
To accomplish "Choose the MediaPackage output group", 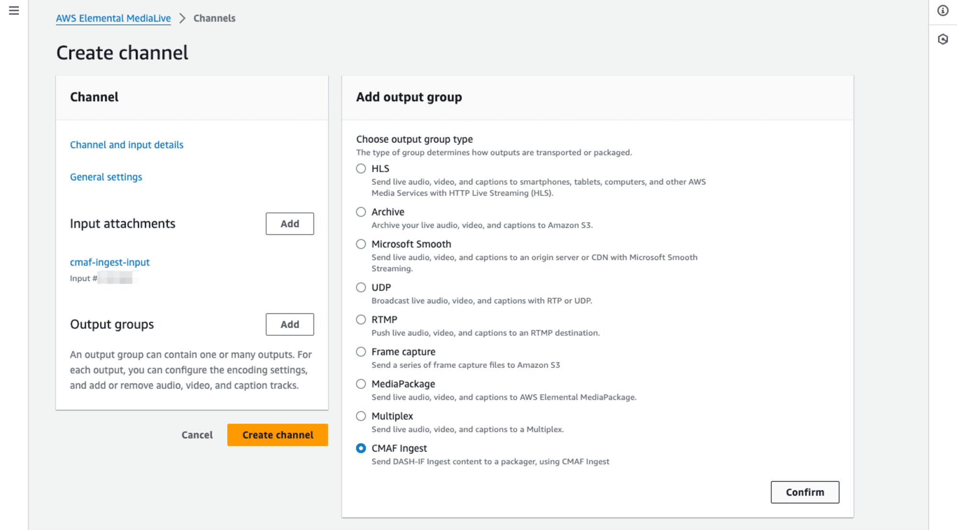I will pyautogui.click(x=361, y=384).
